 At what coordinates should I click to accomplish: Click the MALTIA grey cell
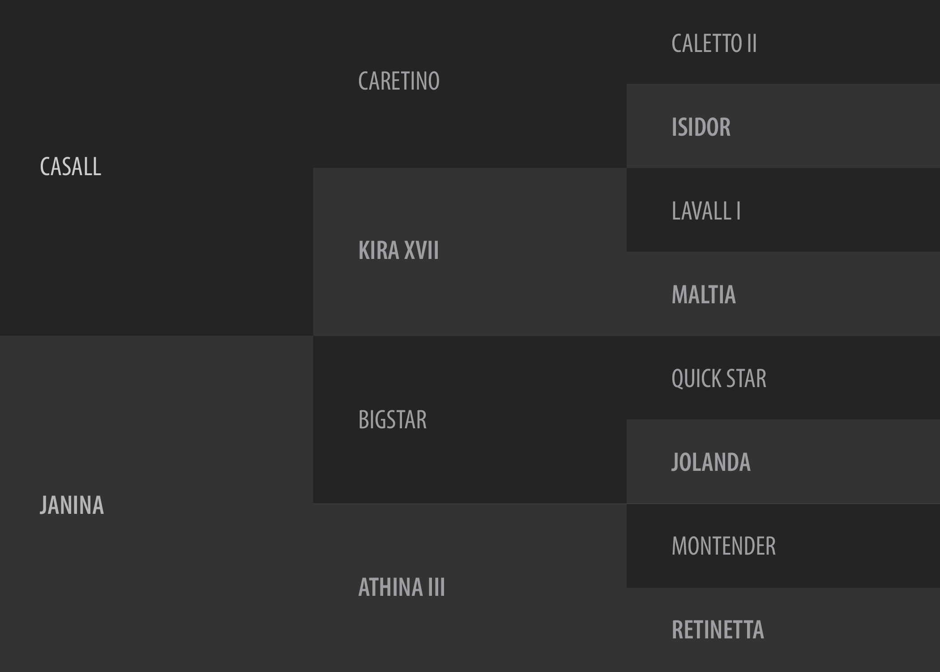click(783, 294)
